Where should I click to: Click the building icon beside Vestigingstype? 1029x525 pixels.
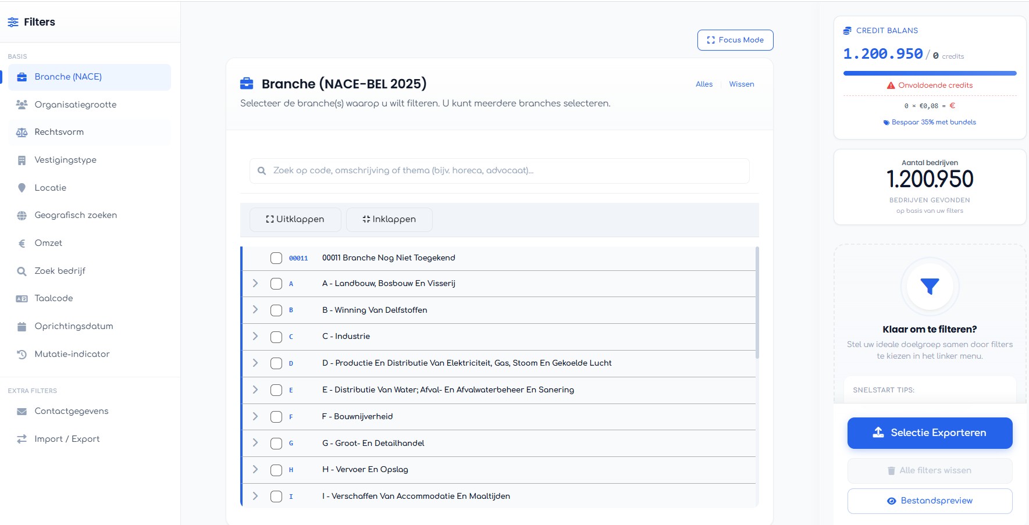(22, 160)
